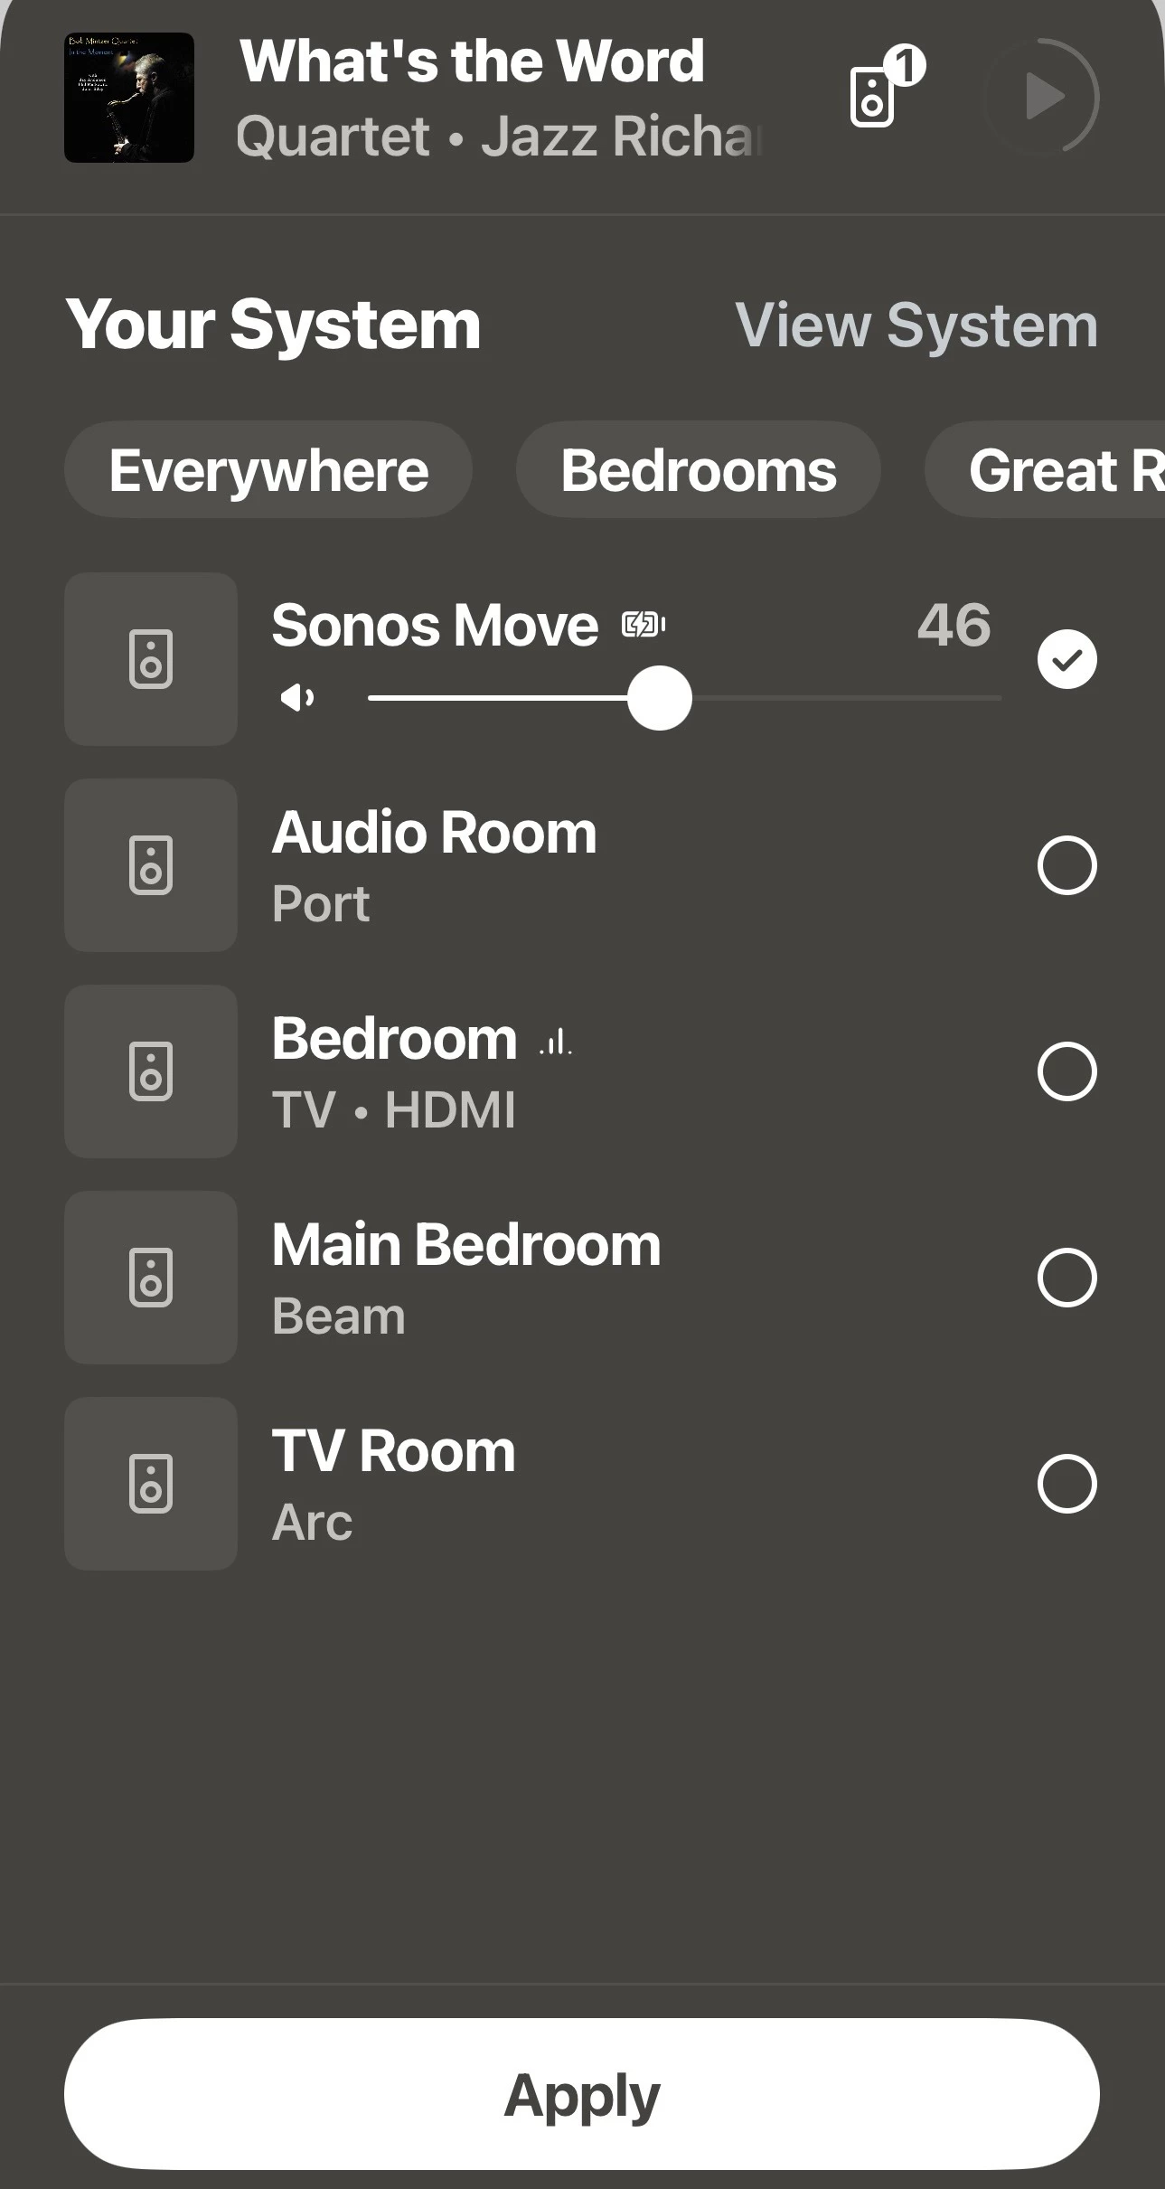Image resolution: width=1165 pixels, height=2189 pixels.
Task: Select the Bedroom radio circle
Action: tap(1066, 1071)
